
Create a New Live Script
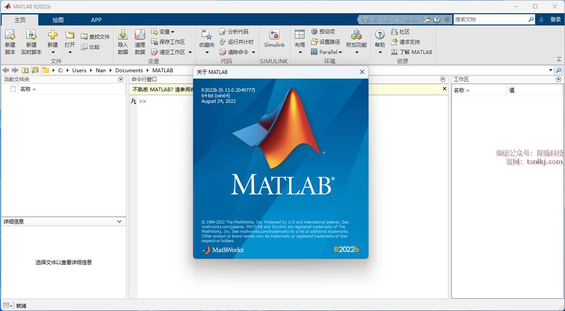point(31,35)
